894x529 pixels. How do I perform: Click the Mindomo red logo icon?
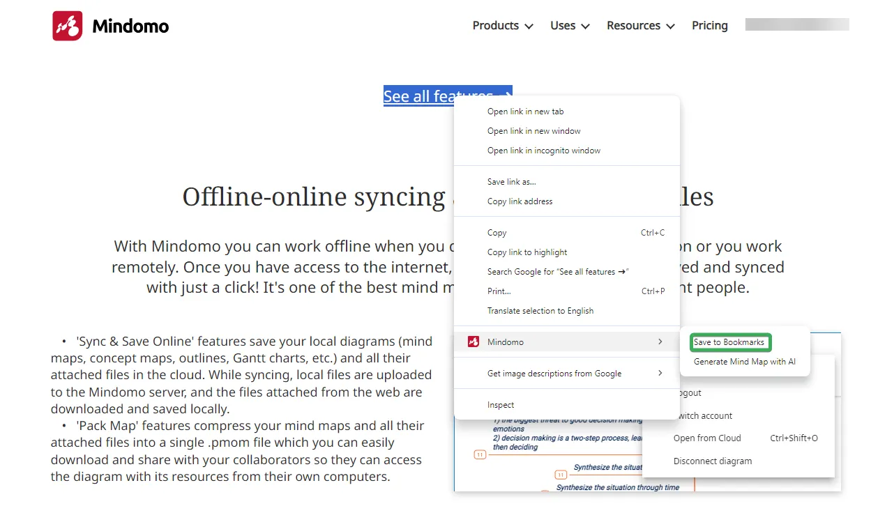point(68,26)
